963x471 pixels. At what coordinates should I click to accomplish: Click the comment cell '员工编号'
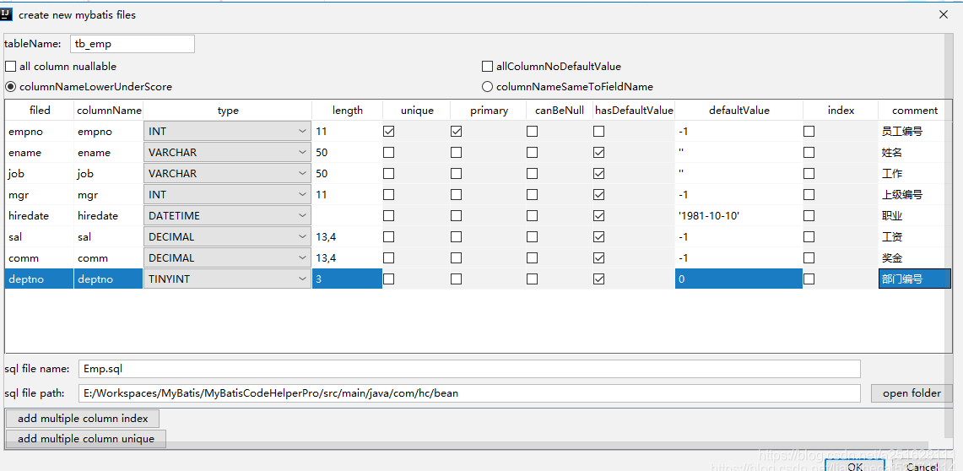(915, 132)
